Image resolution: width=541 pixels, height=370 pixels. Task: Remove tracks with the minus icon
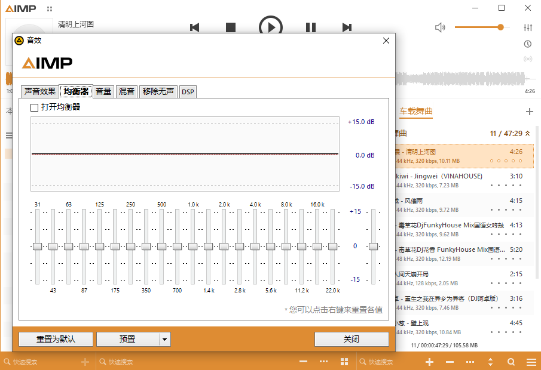tap(450, 362)
